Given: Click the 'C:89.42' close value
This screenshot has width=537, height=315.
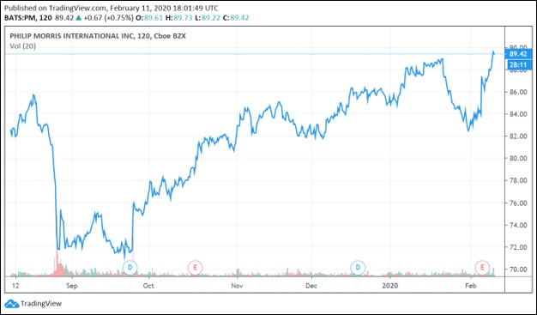Looking at the screenshot, I should click(236, 17).
